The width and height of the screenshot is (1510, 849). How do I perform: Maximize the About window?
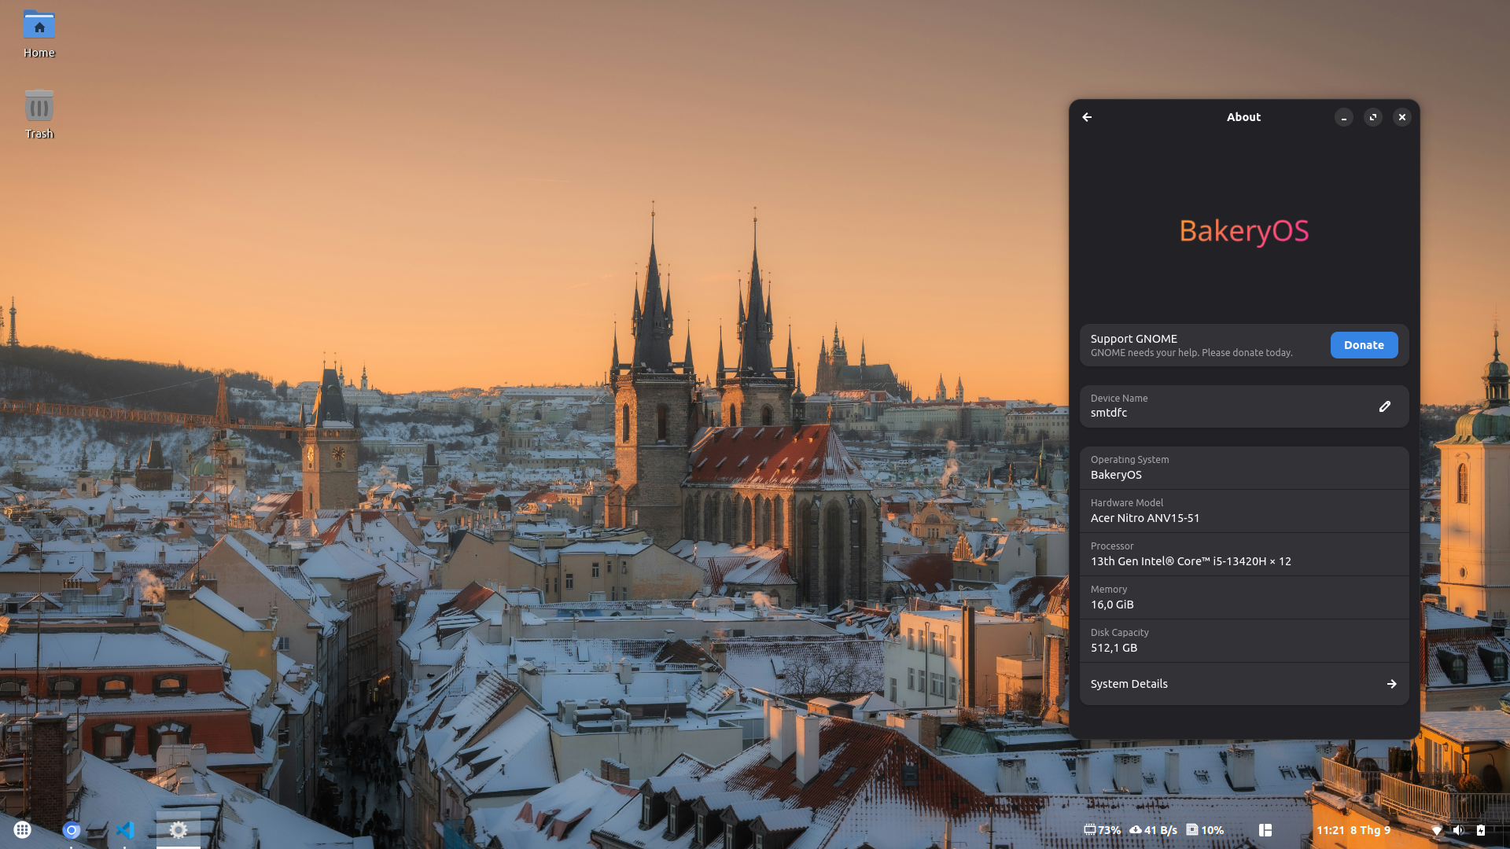pyautogui.click(x=1373, y=117)
